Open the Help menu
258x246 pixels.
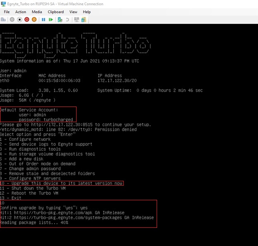pos(87,12)
